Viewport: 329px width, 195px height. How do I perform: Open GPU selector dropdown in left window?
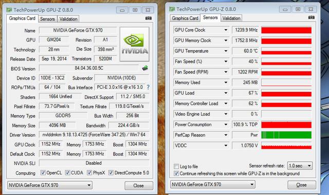(x=50, y=185)
